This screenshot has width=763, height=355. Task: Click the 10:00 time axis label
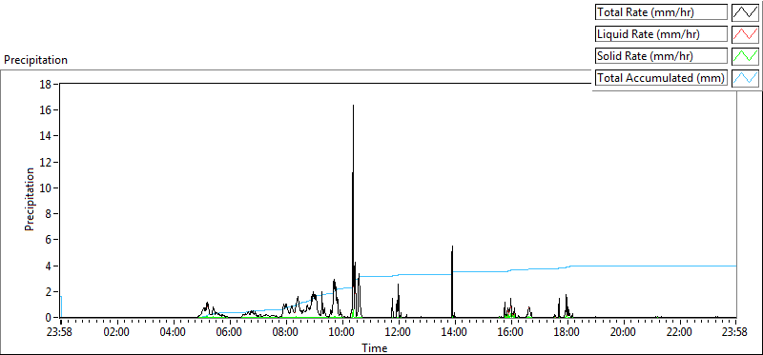coord(342,333)
